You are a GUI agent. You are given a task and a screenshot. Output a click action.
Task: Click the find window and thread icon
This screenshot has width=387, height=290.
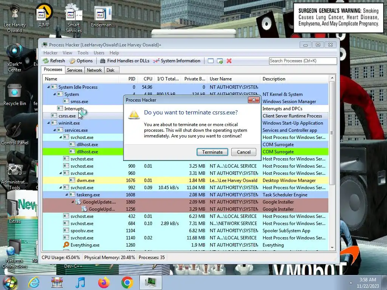click(220, 61)
